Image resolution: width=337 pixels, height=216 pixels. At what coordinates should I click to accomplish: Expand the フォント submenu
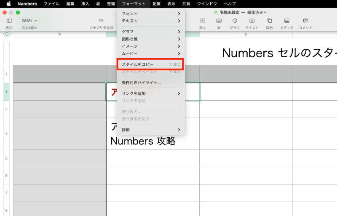[x=151, y=13]
